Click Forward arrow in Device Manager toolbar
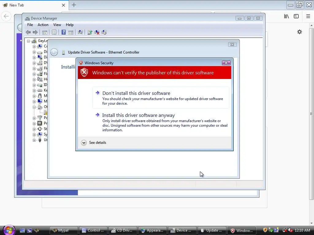The height and width of the screenshot is (235, 314). tap(35, 32)
